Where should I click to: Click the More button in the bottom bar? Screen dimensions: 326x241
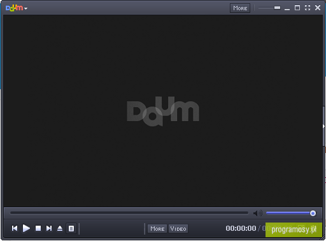point(157,229)
